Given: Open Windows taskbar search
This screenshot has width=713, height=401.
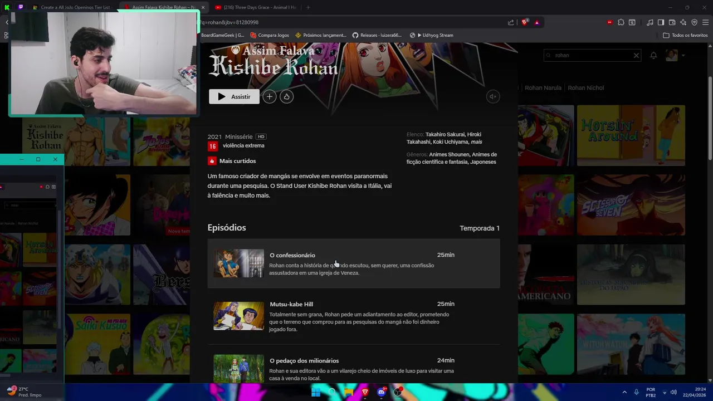Looking at the screenshot, I should (x=332, y=392).
